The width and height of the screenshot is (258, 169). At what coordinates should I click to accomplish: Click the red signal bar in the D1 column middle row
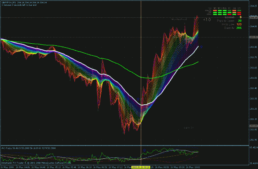point(239,12)
